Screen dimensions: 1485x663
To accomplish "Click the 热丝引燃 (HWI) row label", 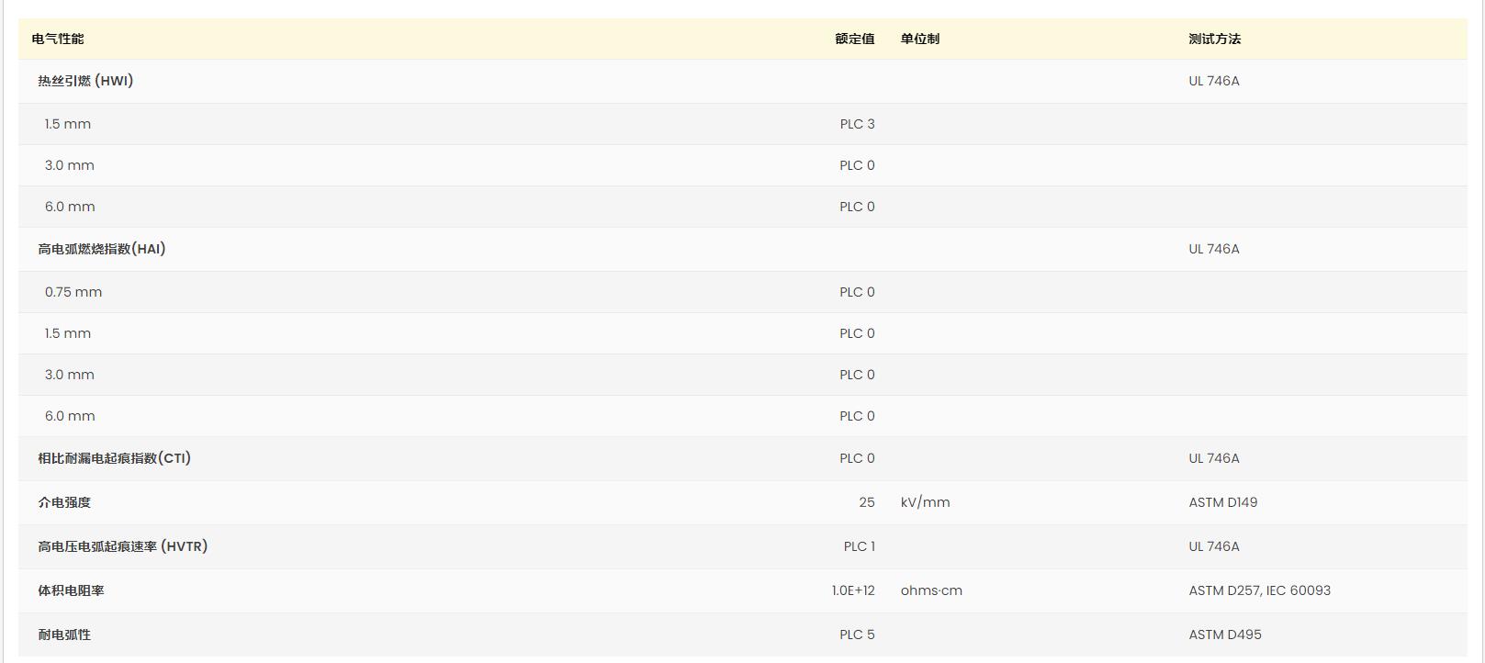I will coord(85,81).
